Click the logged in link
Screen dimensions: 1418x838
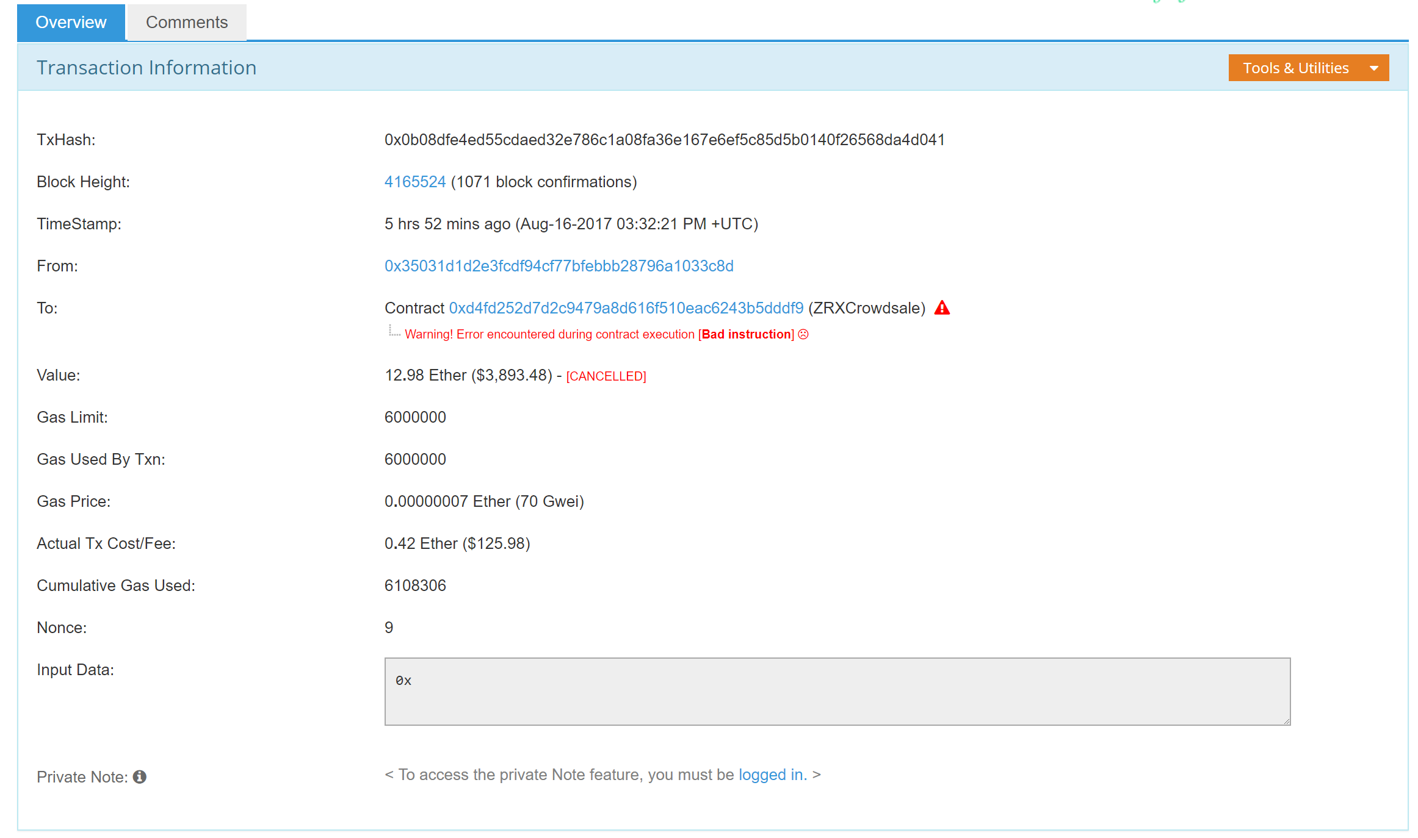point(772,775)
